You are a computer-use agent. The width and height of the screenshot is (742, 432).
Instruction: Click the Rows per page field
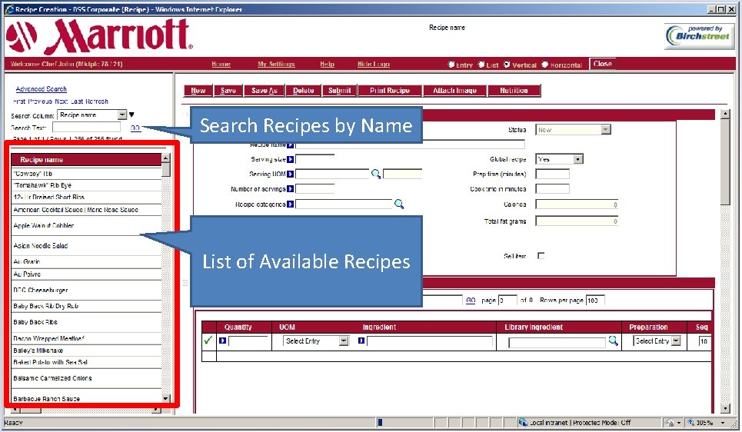595,300
